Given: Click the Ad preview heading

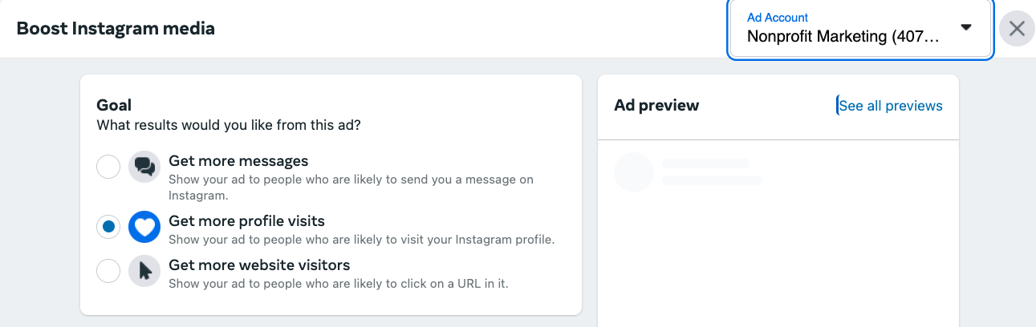Looking at the screenshot, I should pos(656,105).
